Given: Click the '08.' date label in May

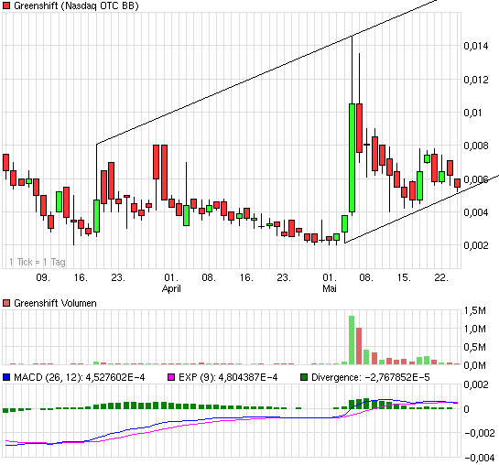Looking at the screenshot, I should pyautogui.click(x=366, y=277).
